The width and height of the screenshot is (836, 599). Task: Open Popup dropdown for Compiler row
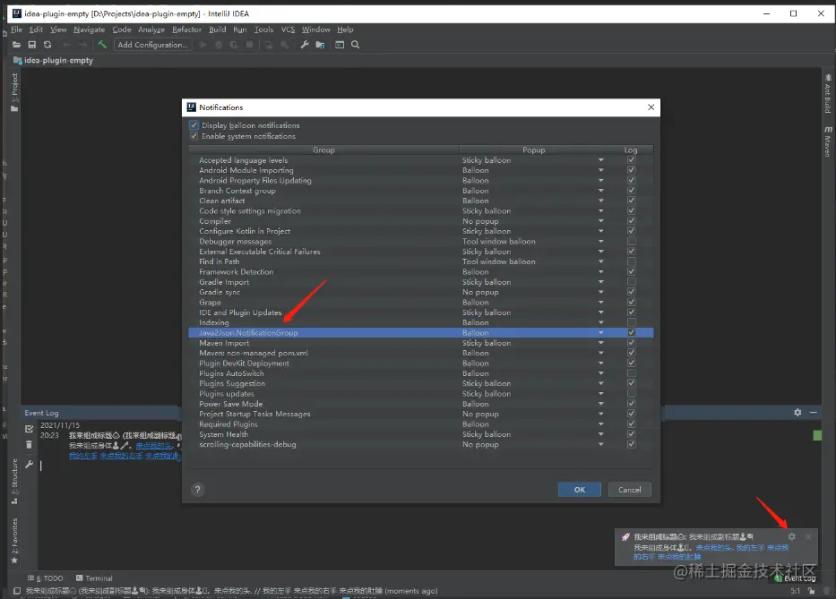[x=601, y=221]
